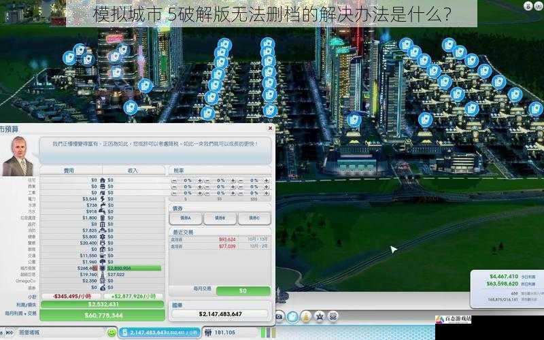Click the star icon in bottom toolbar
The image size is (544, 340).
[x=320, y=316]
